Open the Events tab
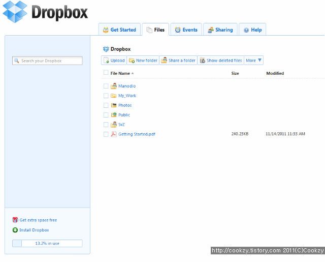325x262 pixels. [x=186, y=30]
